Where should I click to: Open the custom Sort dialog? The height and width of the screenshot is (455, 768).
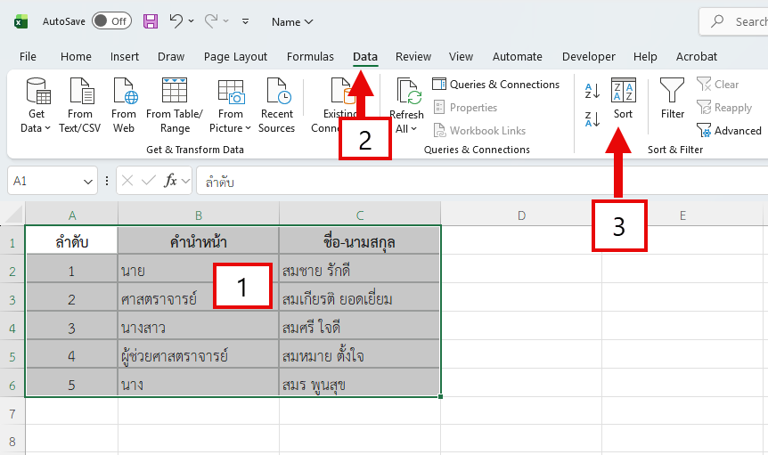(623, 98)
